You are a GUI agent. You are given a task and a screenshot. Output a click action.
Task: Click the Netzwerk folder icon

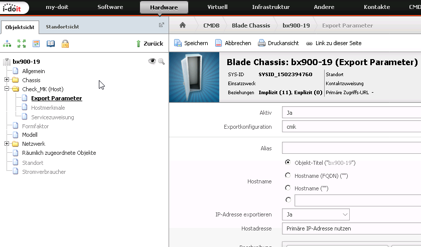16,144
